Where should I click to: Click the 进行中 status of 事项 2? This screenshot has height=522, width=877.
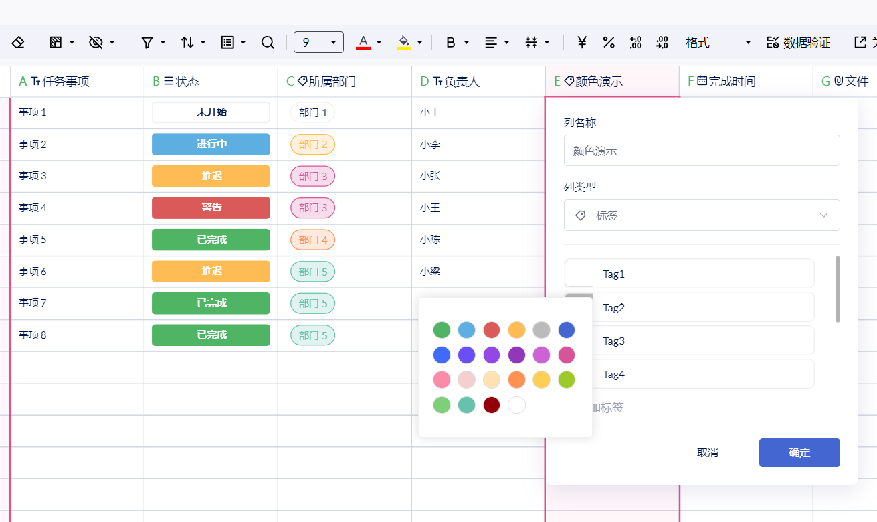(x=211, y=144)
